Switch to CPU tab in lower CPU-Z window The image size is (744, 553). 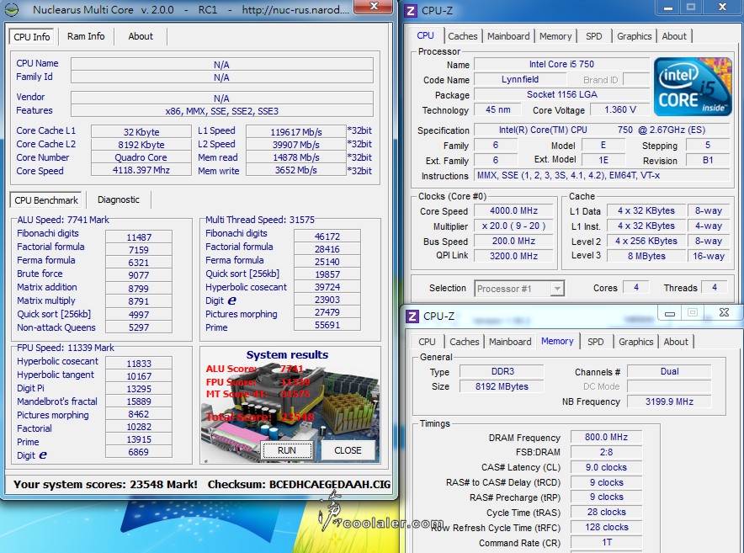pos(427,341)
